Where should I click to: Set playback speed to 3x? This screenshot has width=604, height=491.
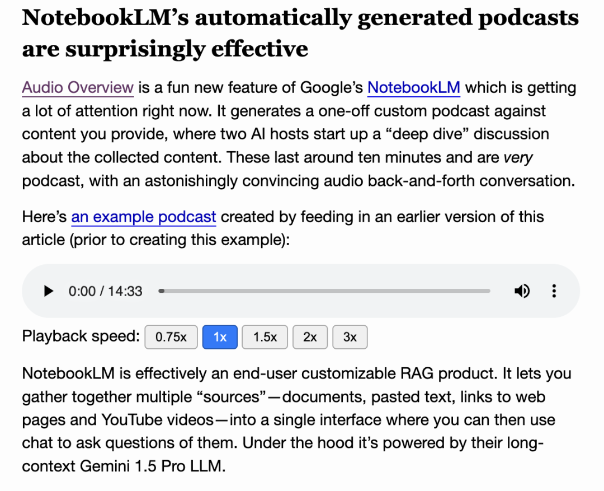pyautogui.click(x=350, y=337)
